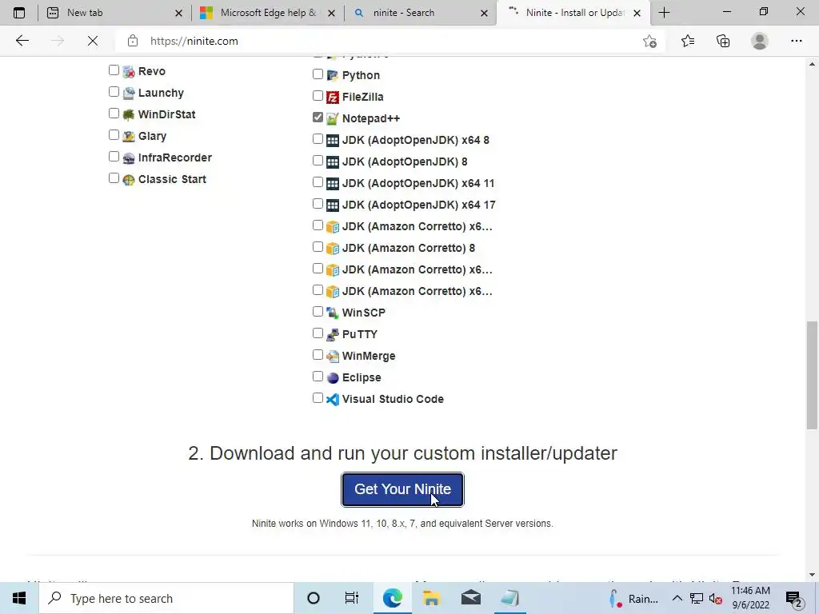Open the clock and date flyout
This screenshot has width=819, height=614.
tap(750, 598)
